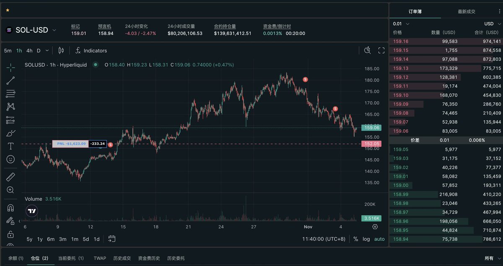Screen dimensions: 503x266
Task: Select the brush drawing tool
Action: pos(10,133)
